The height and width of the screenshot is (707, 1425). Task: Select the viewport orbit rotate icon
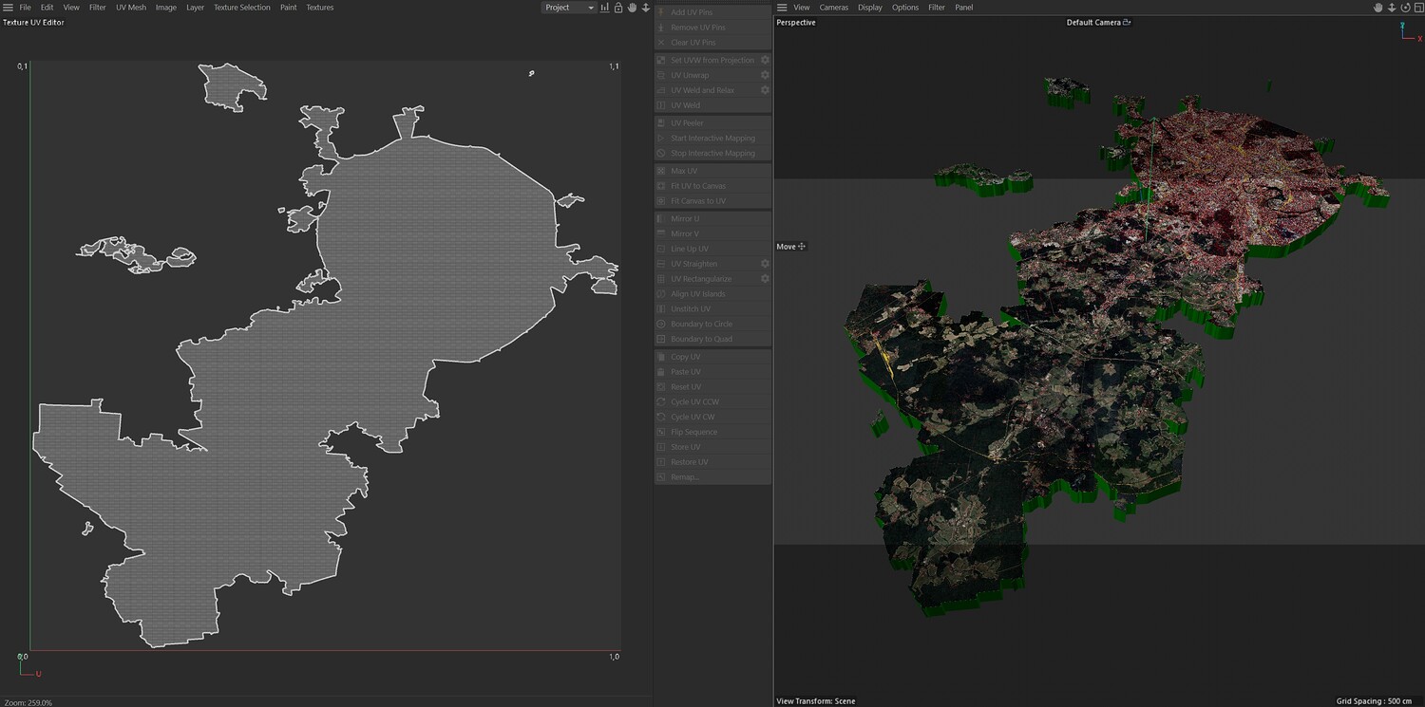click(x=1405, y=8)
